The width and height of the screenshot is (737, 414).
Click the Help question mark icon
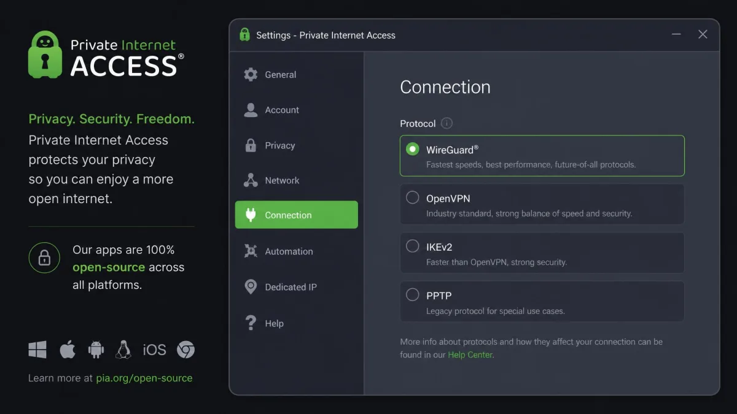pos(251,323)
